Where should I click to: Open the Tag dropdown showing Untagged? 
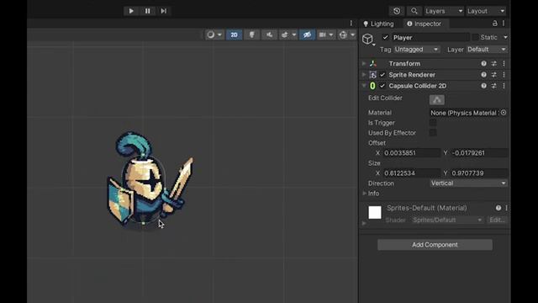(417, 50)
